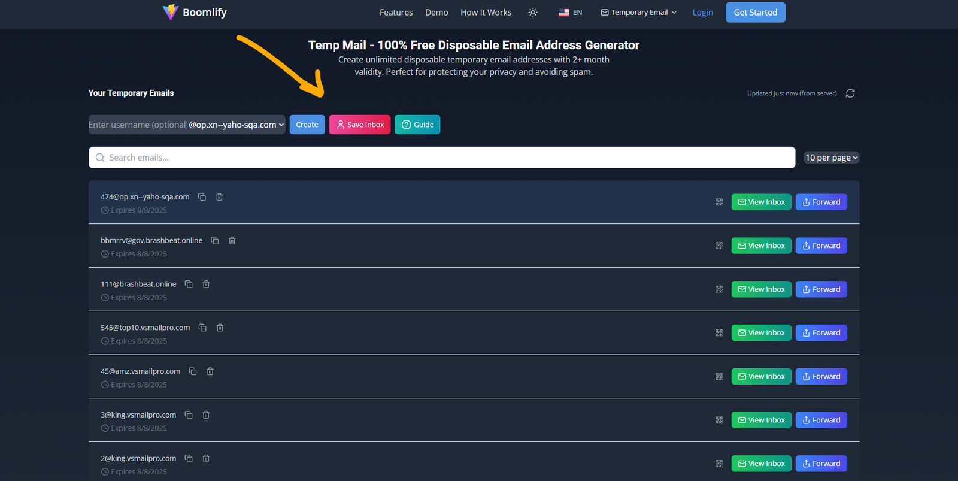958x481 pixels.
Task: Show QR code for 3@king.vsmailpro.com
Action: (x=719, y=421)
